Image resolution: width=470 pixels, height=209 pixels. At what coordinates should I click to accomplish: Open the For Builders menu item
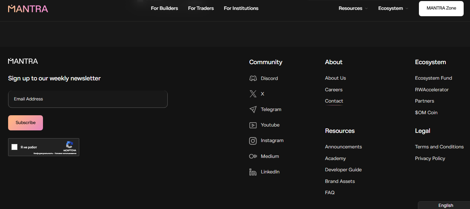click(165, 8)
